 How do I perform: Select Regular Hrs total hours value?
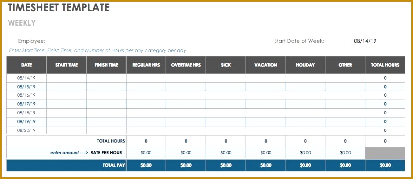tap(146, 141)
